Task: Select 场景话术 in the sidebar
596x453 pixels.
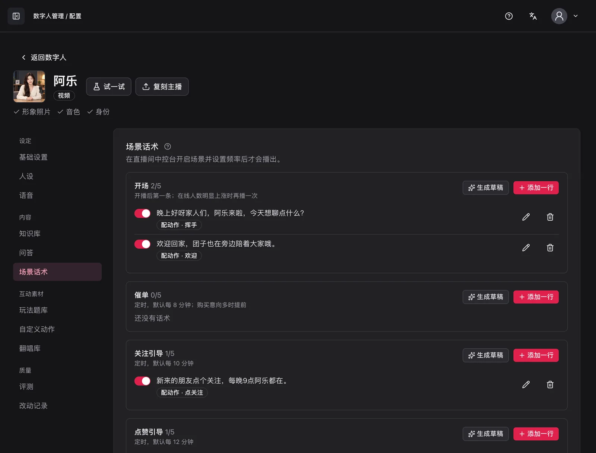Action: (57, 272)
